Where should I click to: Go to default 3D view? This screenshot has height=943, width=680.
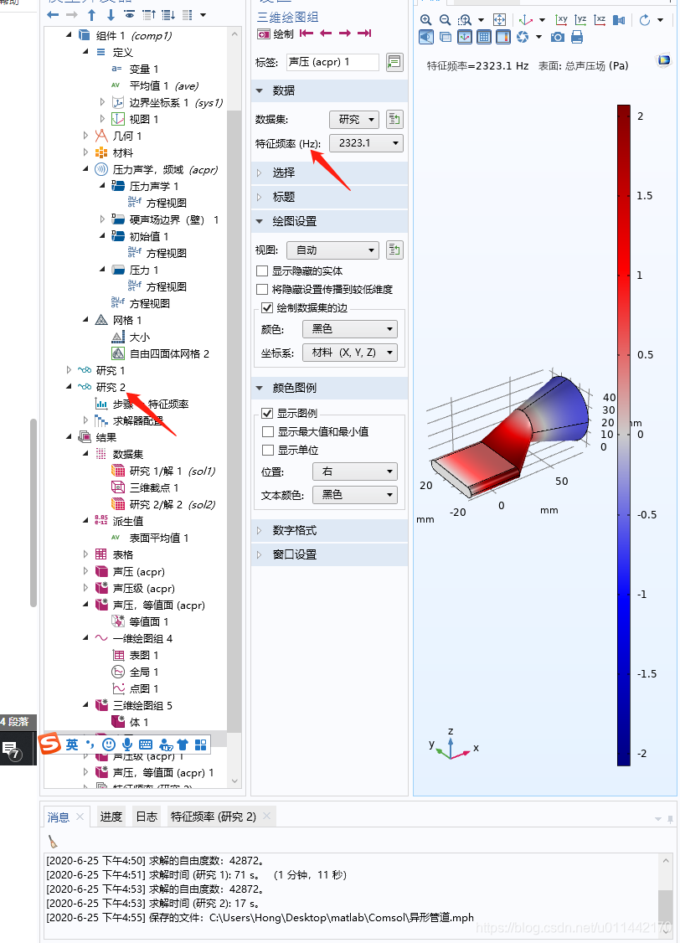[x=525, y=20]
